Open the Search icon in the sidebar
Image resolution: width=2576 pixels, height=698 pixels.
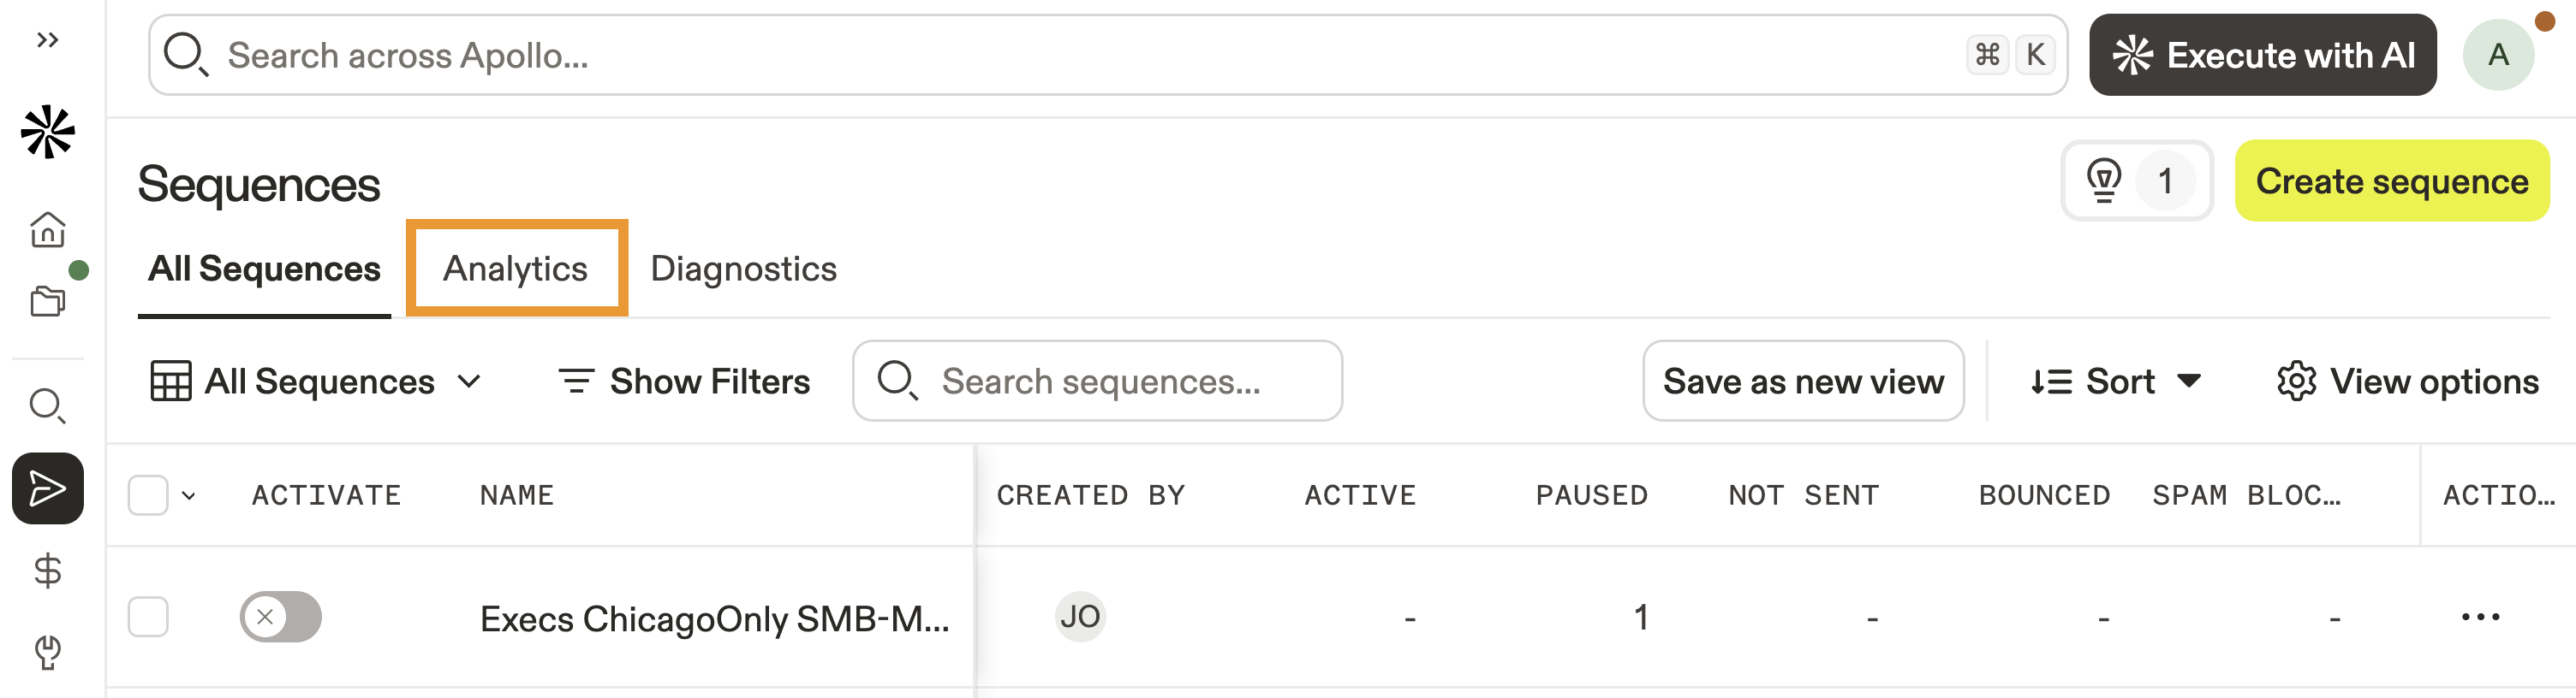(47, 405)
